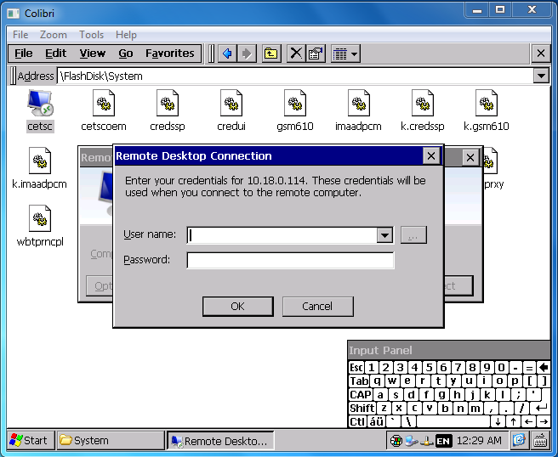Image resolution: width=558 pixels, height=457 pixels.
Task: Switch to System taskbar button
Action: 111,440
